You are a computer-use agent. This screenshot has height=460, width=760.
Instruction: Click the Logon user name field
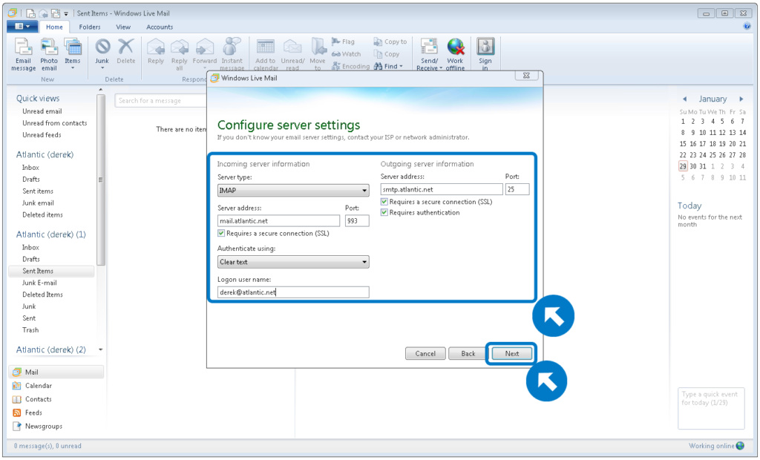click(x=292, y=292)
